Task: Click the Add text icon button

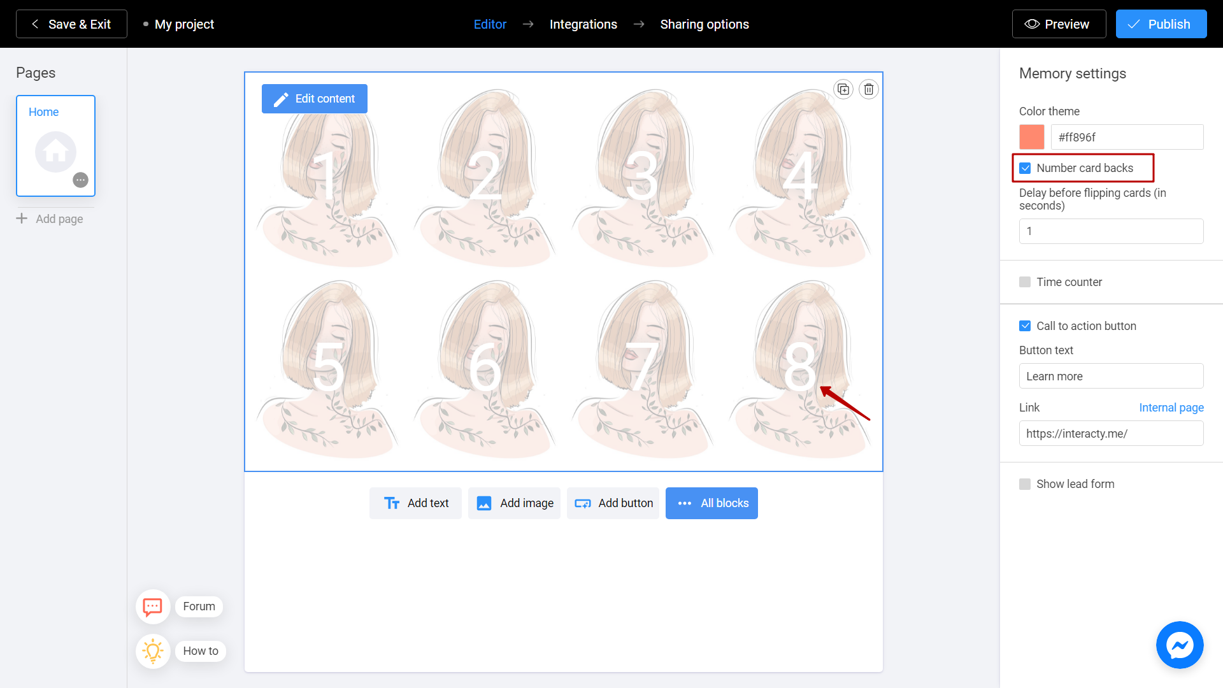Action: (390, 503)
